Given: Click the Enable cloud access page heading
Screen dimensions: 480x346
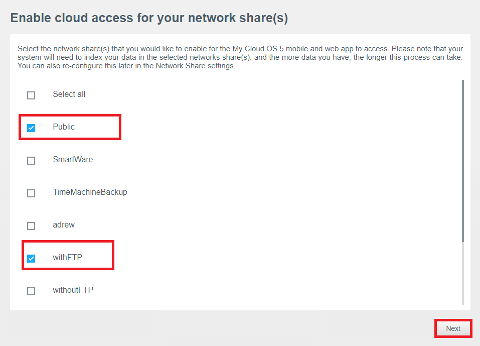Looking at the screenshot, I should click(149, 18).
